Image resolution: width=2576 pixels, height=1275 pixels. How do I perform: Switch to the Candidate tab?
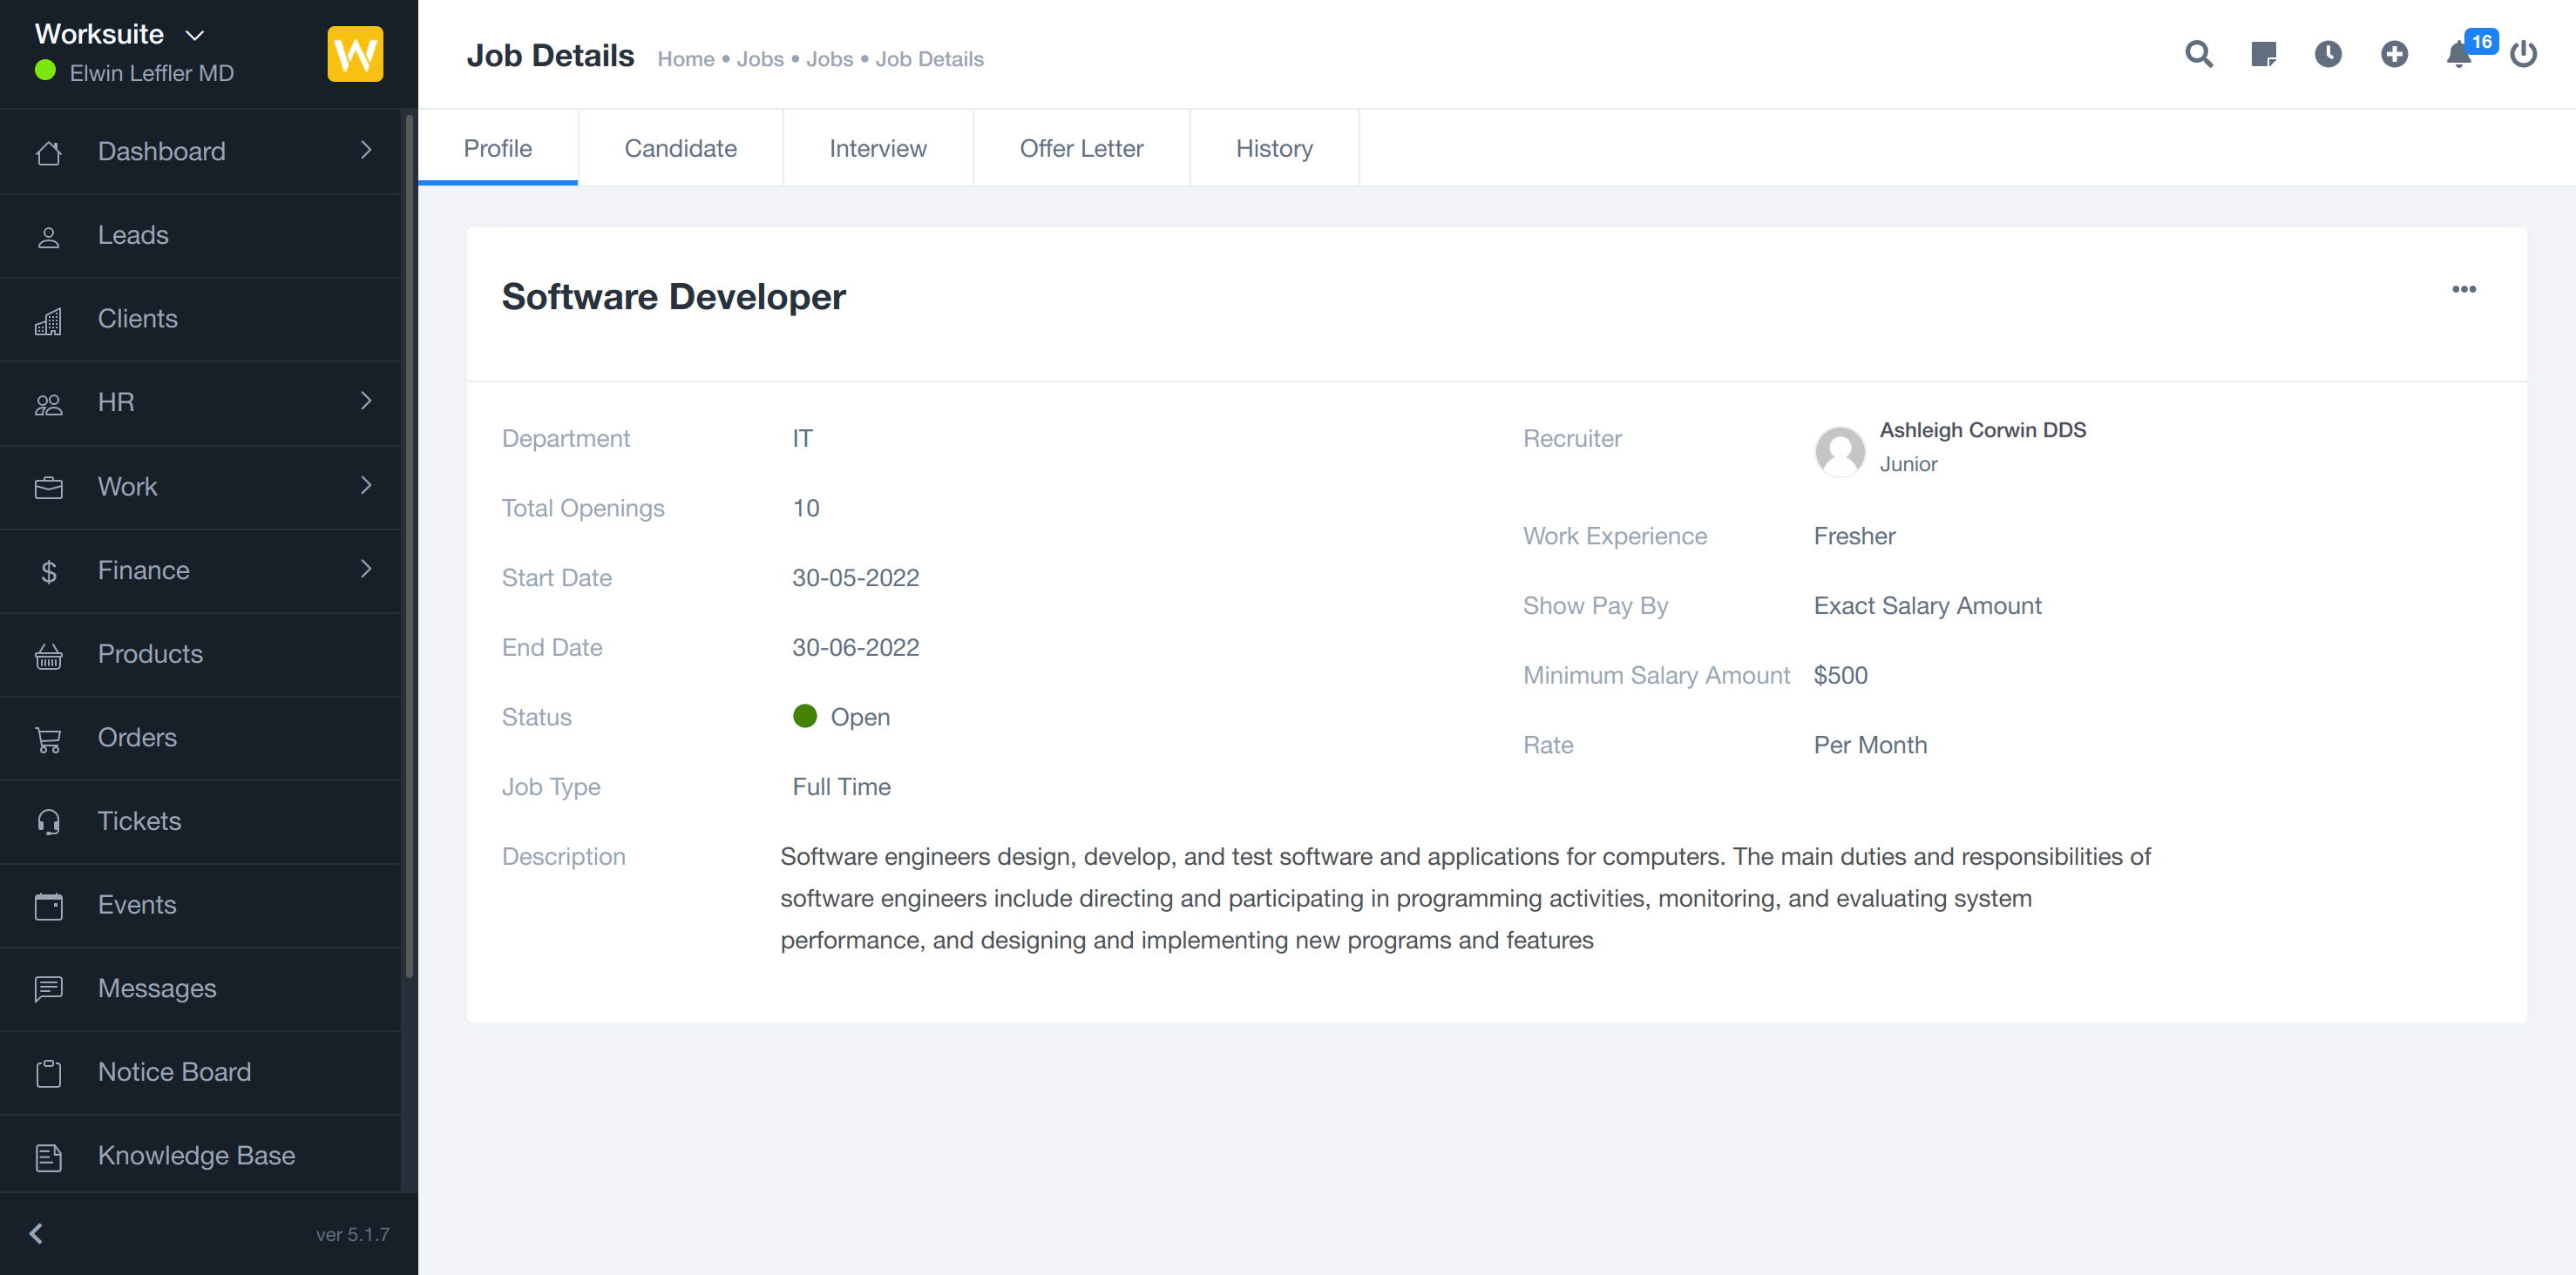[x=680, y=148]
